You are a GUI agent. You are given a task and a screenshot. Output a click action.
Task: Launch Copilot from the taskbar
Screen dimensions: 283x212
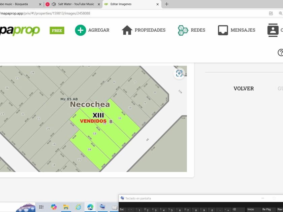pyautogui.click(x=54, y=207)
